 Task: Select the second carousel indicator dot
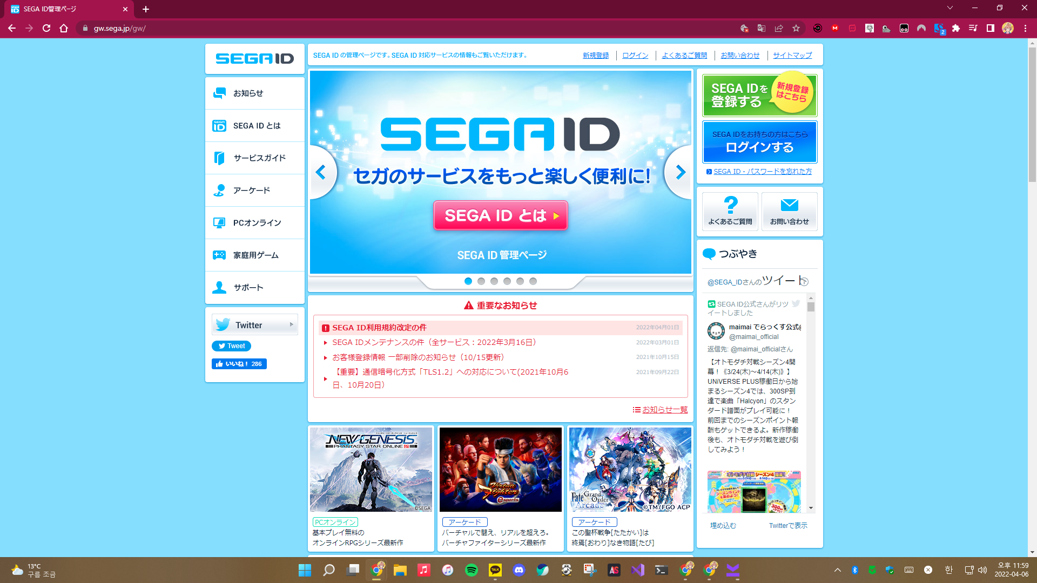[x=481, y=281]
